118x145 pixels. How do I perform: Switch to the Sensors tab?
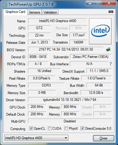click(x=35, y=12)
